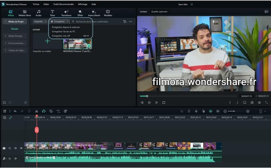The width and height of the screenshot is (271, 168).
Task: Add text with the title tool
Action: (x=58, y=111)
